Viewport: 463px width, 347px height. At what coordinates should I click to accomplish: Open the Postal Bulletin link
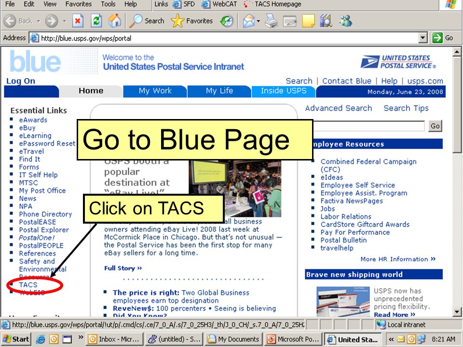344,240
